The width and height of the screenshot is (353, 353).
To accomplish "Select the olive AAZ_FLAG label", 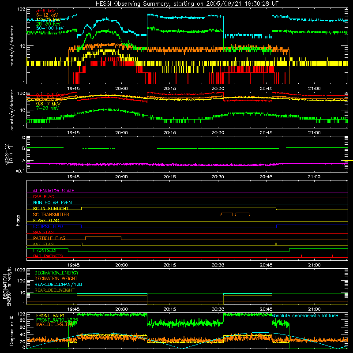I will 43,244.
